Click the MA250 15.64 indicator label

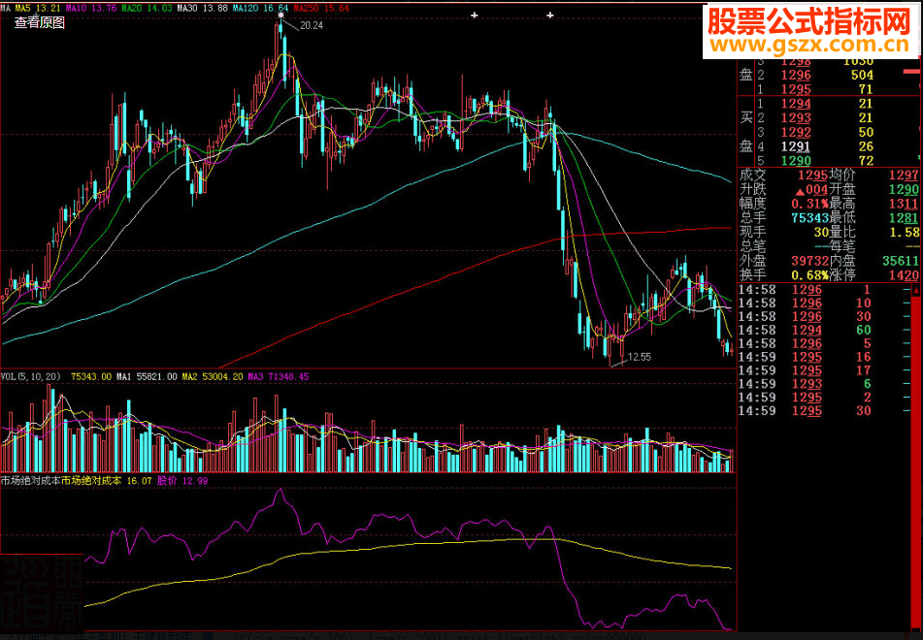pyautogui.click(x=321, y=8)
